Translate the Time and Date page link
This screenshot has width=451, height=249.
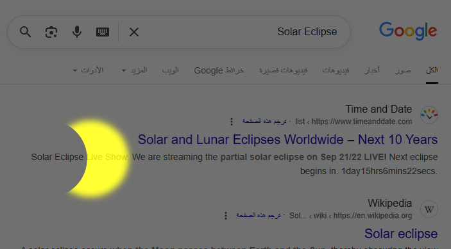[x=264, y=122]
